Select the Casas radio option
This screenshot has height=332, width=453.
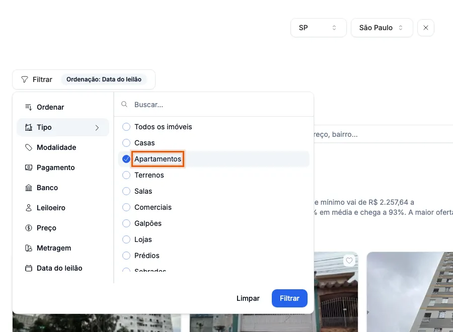pyautogui.click(x=126, y=143)
